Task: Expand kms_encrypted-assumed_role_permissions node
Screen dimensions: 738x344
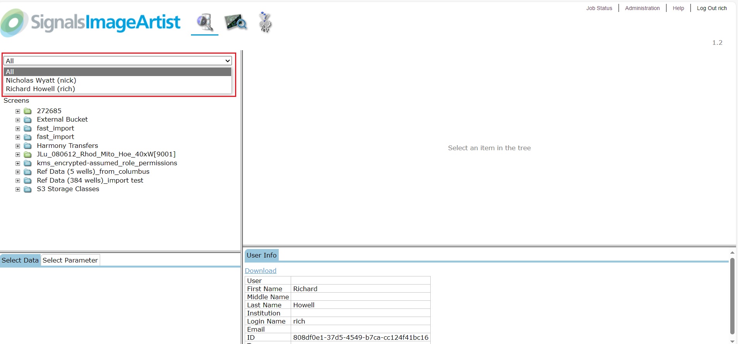Action: pyautogui.click(x=18, y=163)
